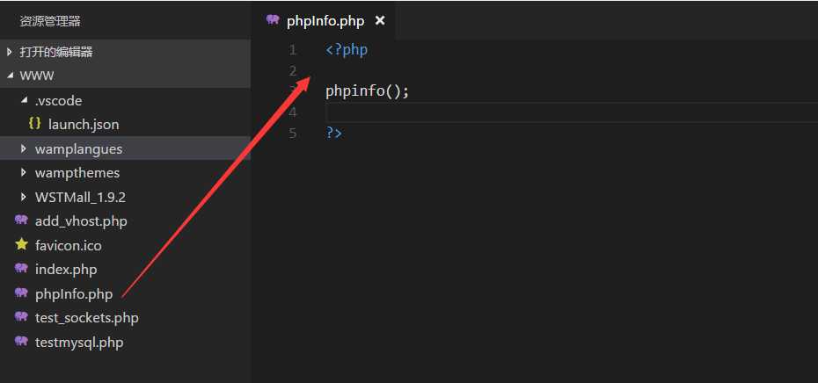
Task: Open testmysql.php from the explorer
Action: coord(79,342)
